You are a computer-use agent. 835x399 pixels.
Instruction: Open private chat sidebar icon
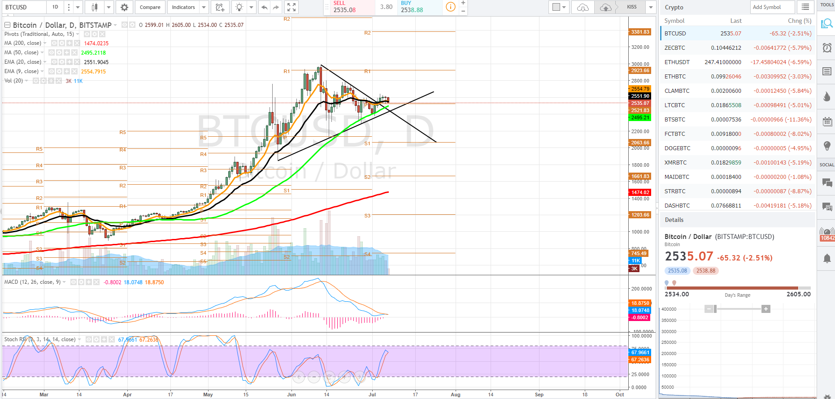point(827,206)
